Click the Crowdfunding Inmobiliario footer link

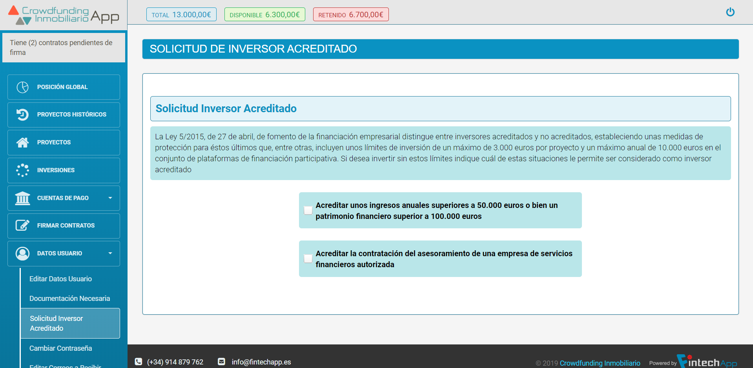600,363
